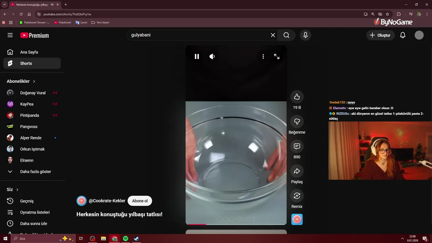The height and width of the screenshot is (243, 432).
Task: Mute the Short's volume
Action: click(212, 56)
